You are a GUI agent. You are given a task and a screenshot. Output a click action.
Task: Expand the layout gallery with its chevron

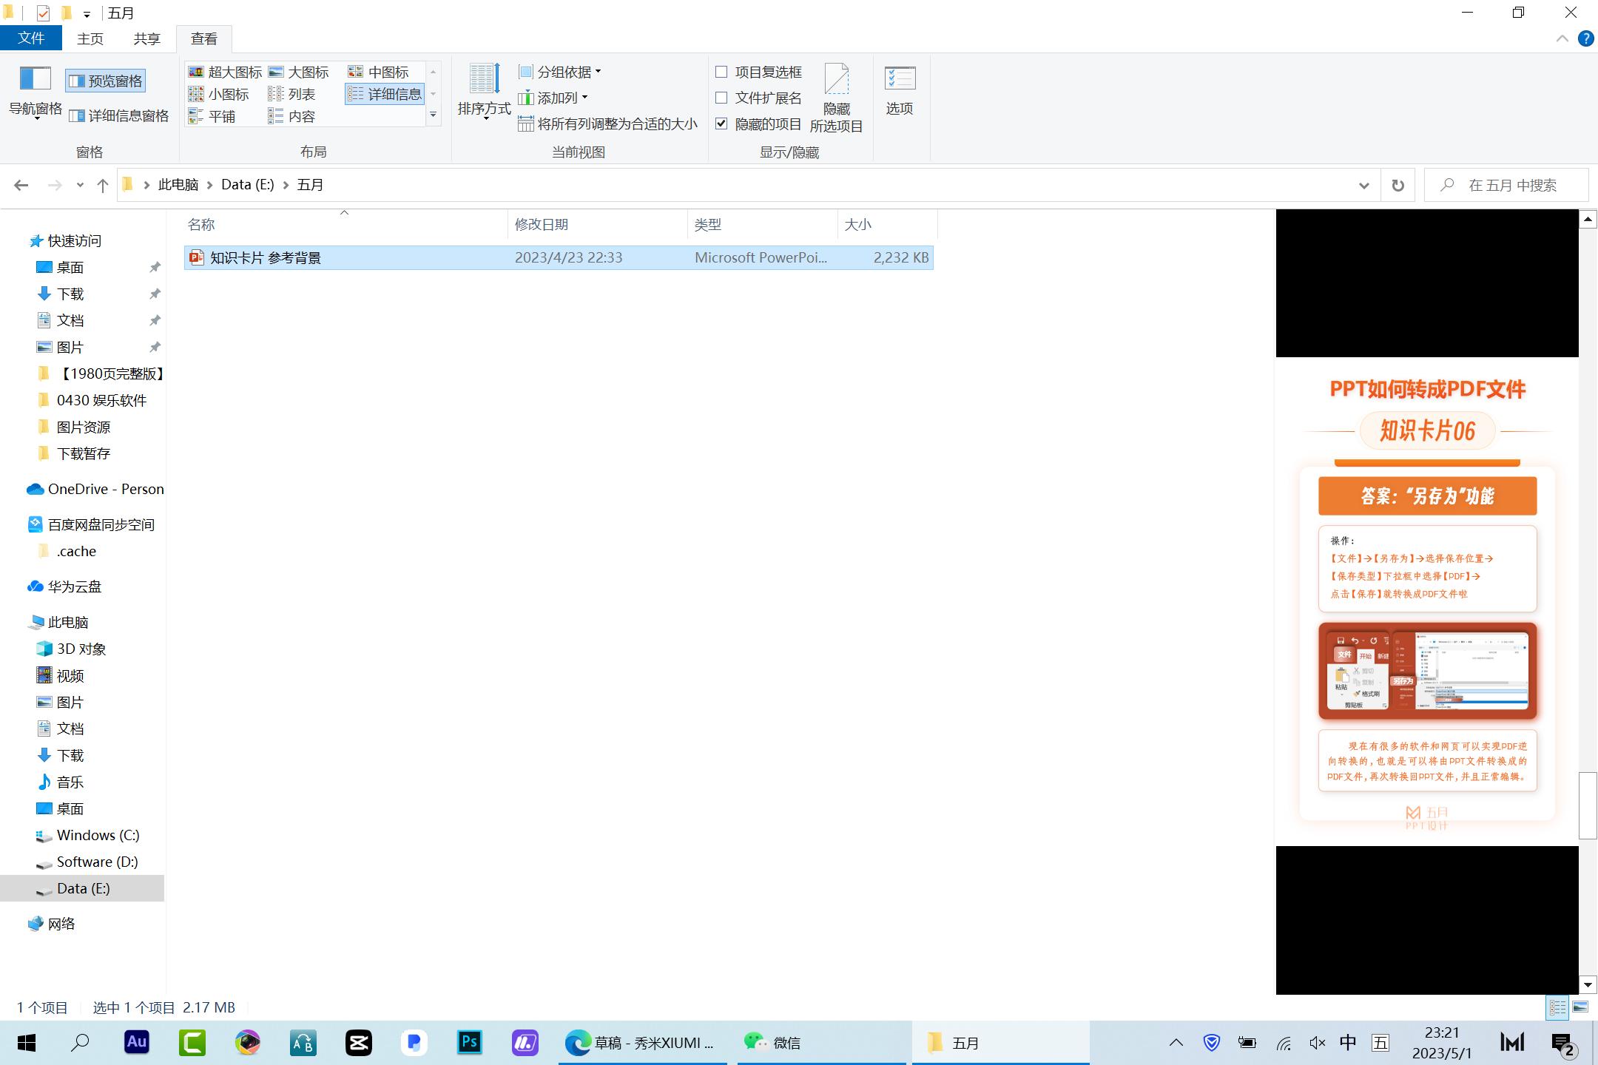point(434,115)
